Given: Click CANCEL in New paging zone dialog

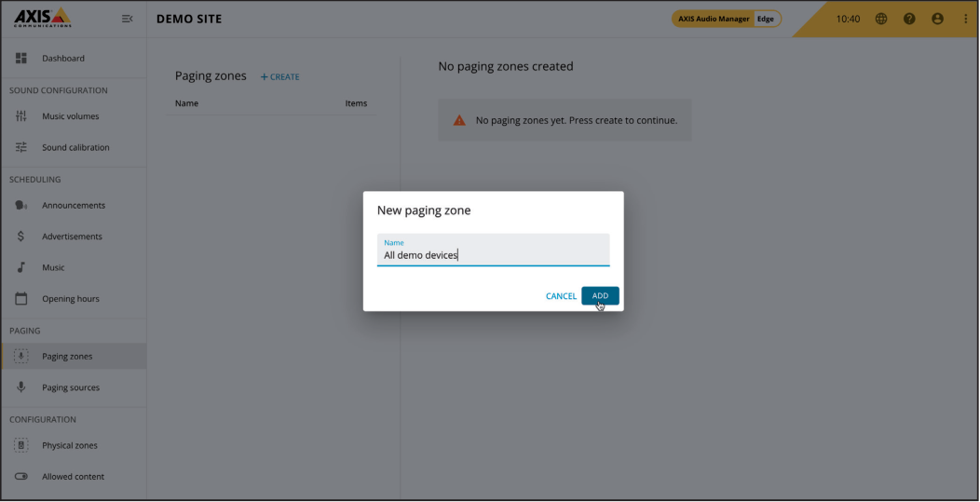Looking at the screenshot, I should [x=561, y=295].
